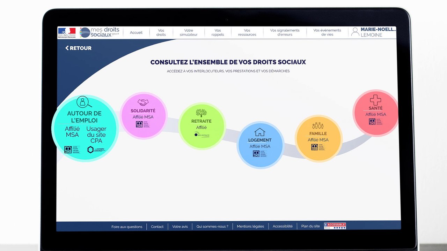Open Vos événements de vies menu
The height and width of the screenshot is (251, 447).
tap(327, 32)
